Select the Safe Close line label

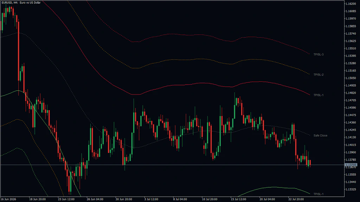tap(320, 136)
